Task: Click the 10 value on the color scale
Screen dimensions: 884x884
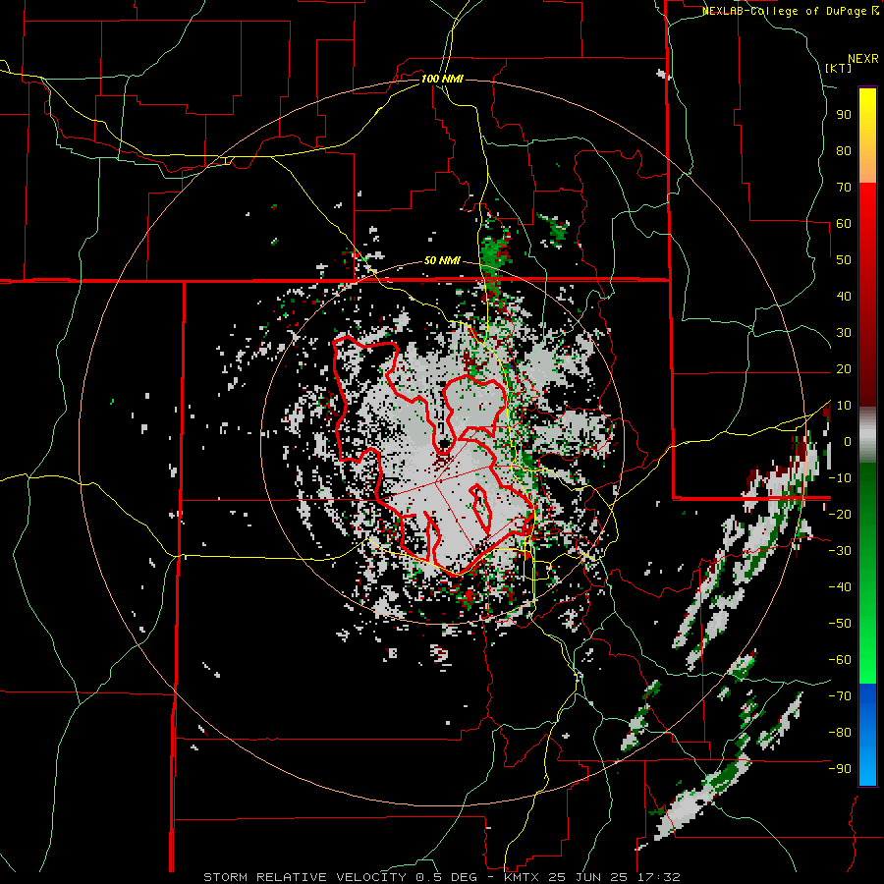Action: point(844,406)
